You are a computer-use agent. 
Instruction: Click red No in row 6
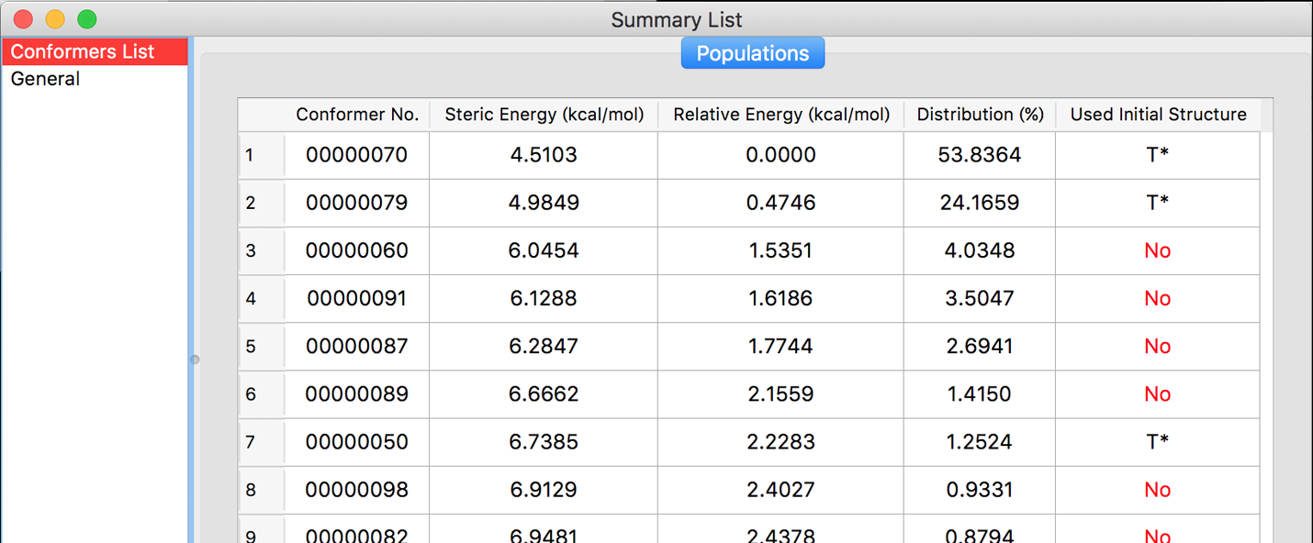click(1157, 394)
